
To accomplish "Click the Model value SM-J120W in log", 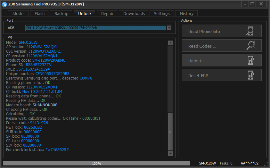I will [28, 42].
